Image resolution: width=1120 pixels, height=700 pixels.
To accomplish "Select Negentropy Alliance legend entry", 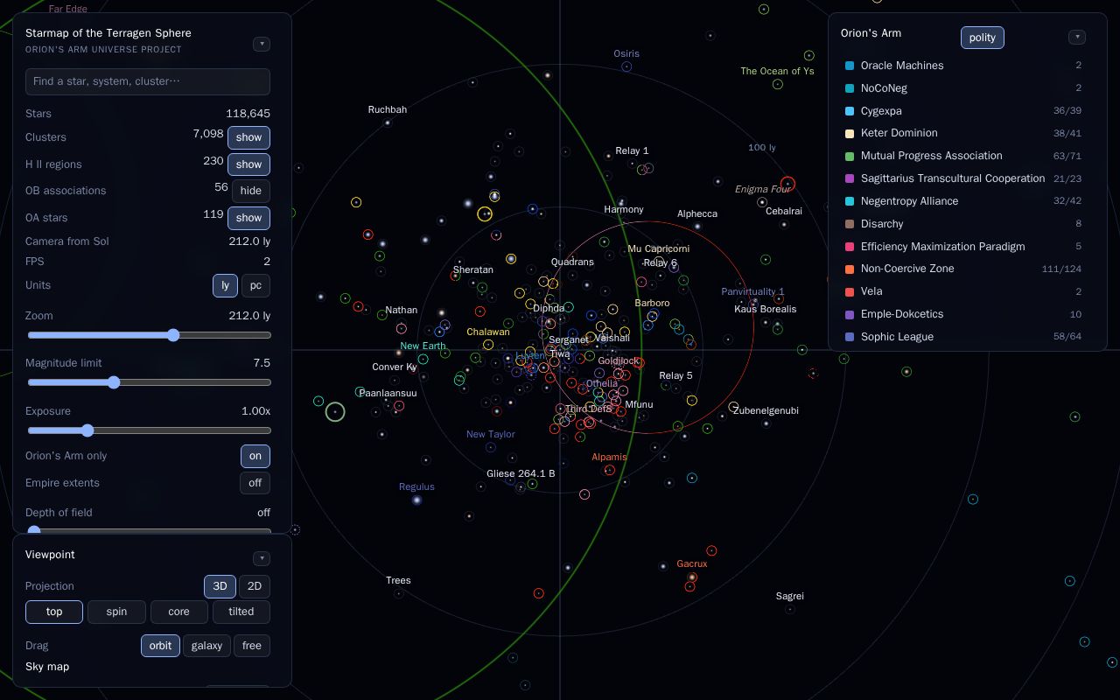I will click(963, 201).
